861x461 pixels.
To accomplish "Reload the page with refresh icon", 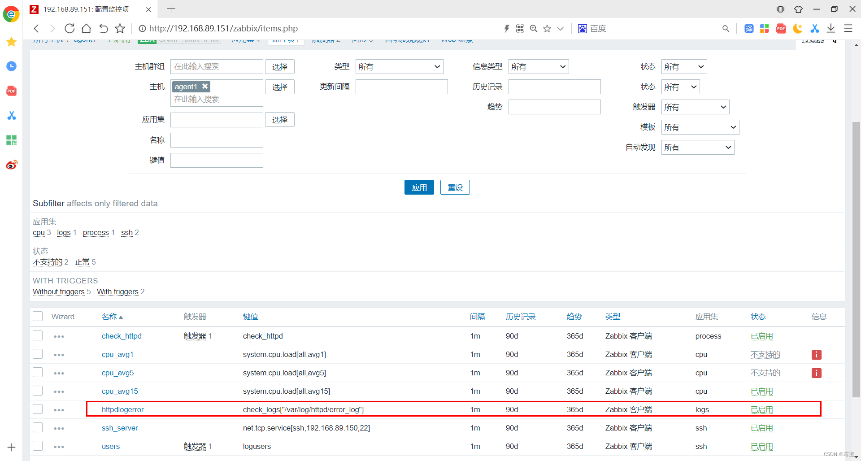I will pos(70,29).
